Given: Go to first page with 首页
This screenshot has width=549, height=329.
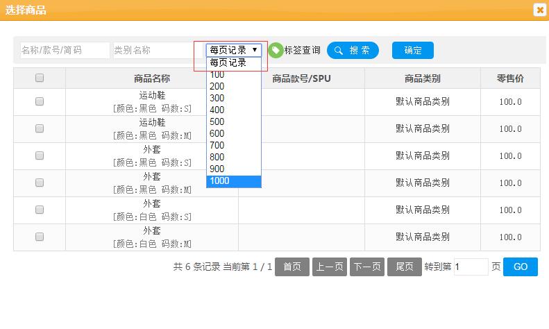Looking at the screenshot, I should 292,267.
